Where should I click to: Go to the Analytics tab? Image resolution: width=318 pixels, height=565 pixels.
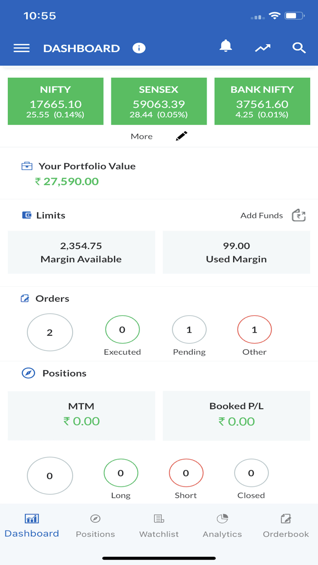222,525
